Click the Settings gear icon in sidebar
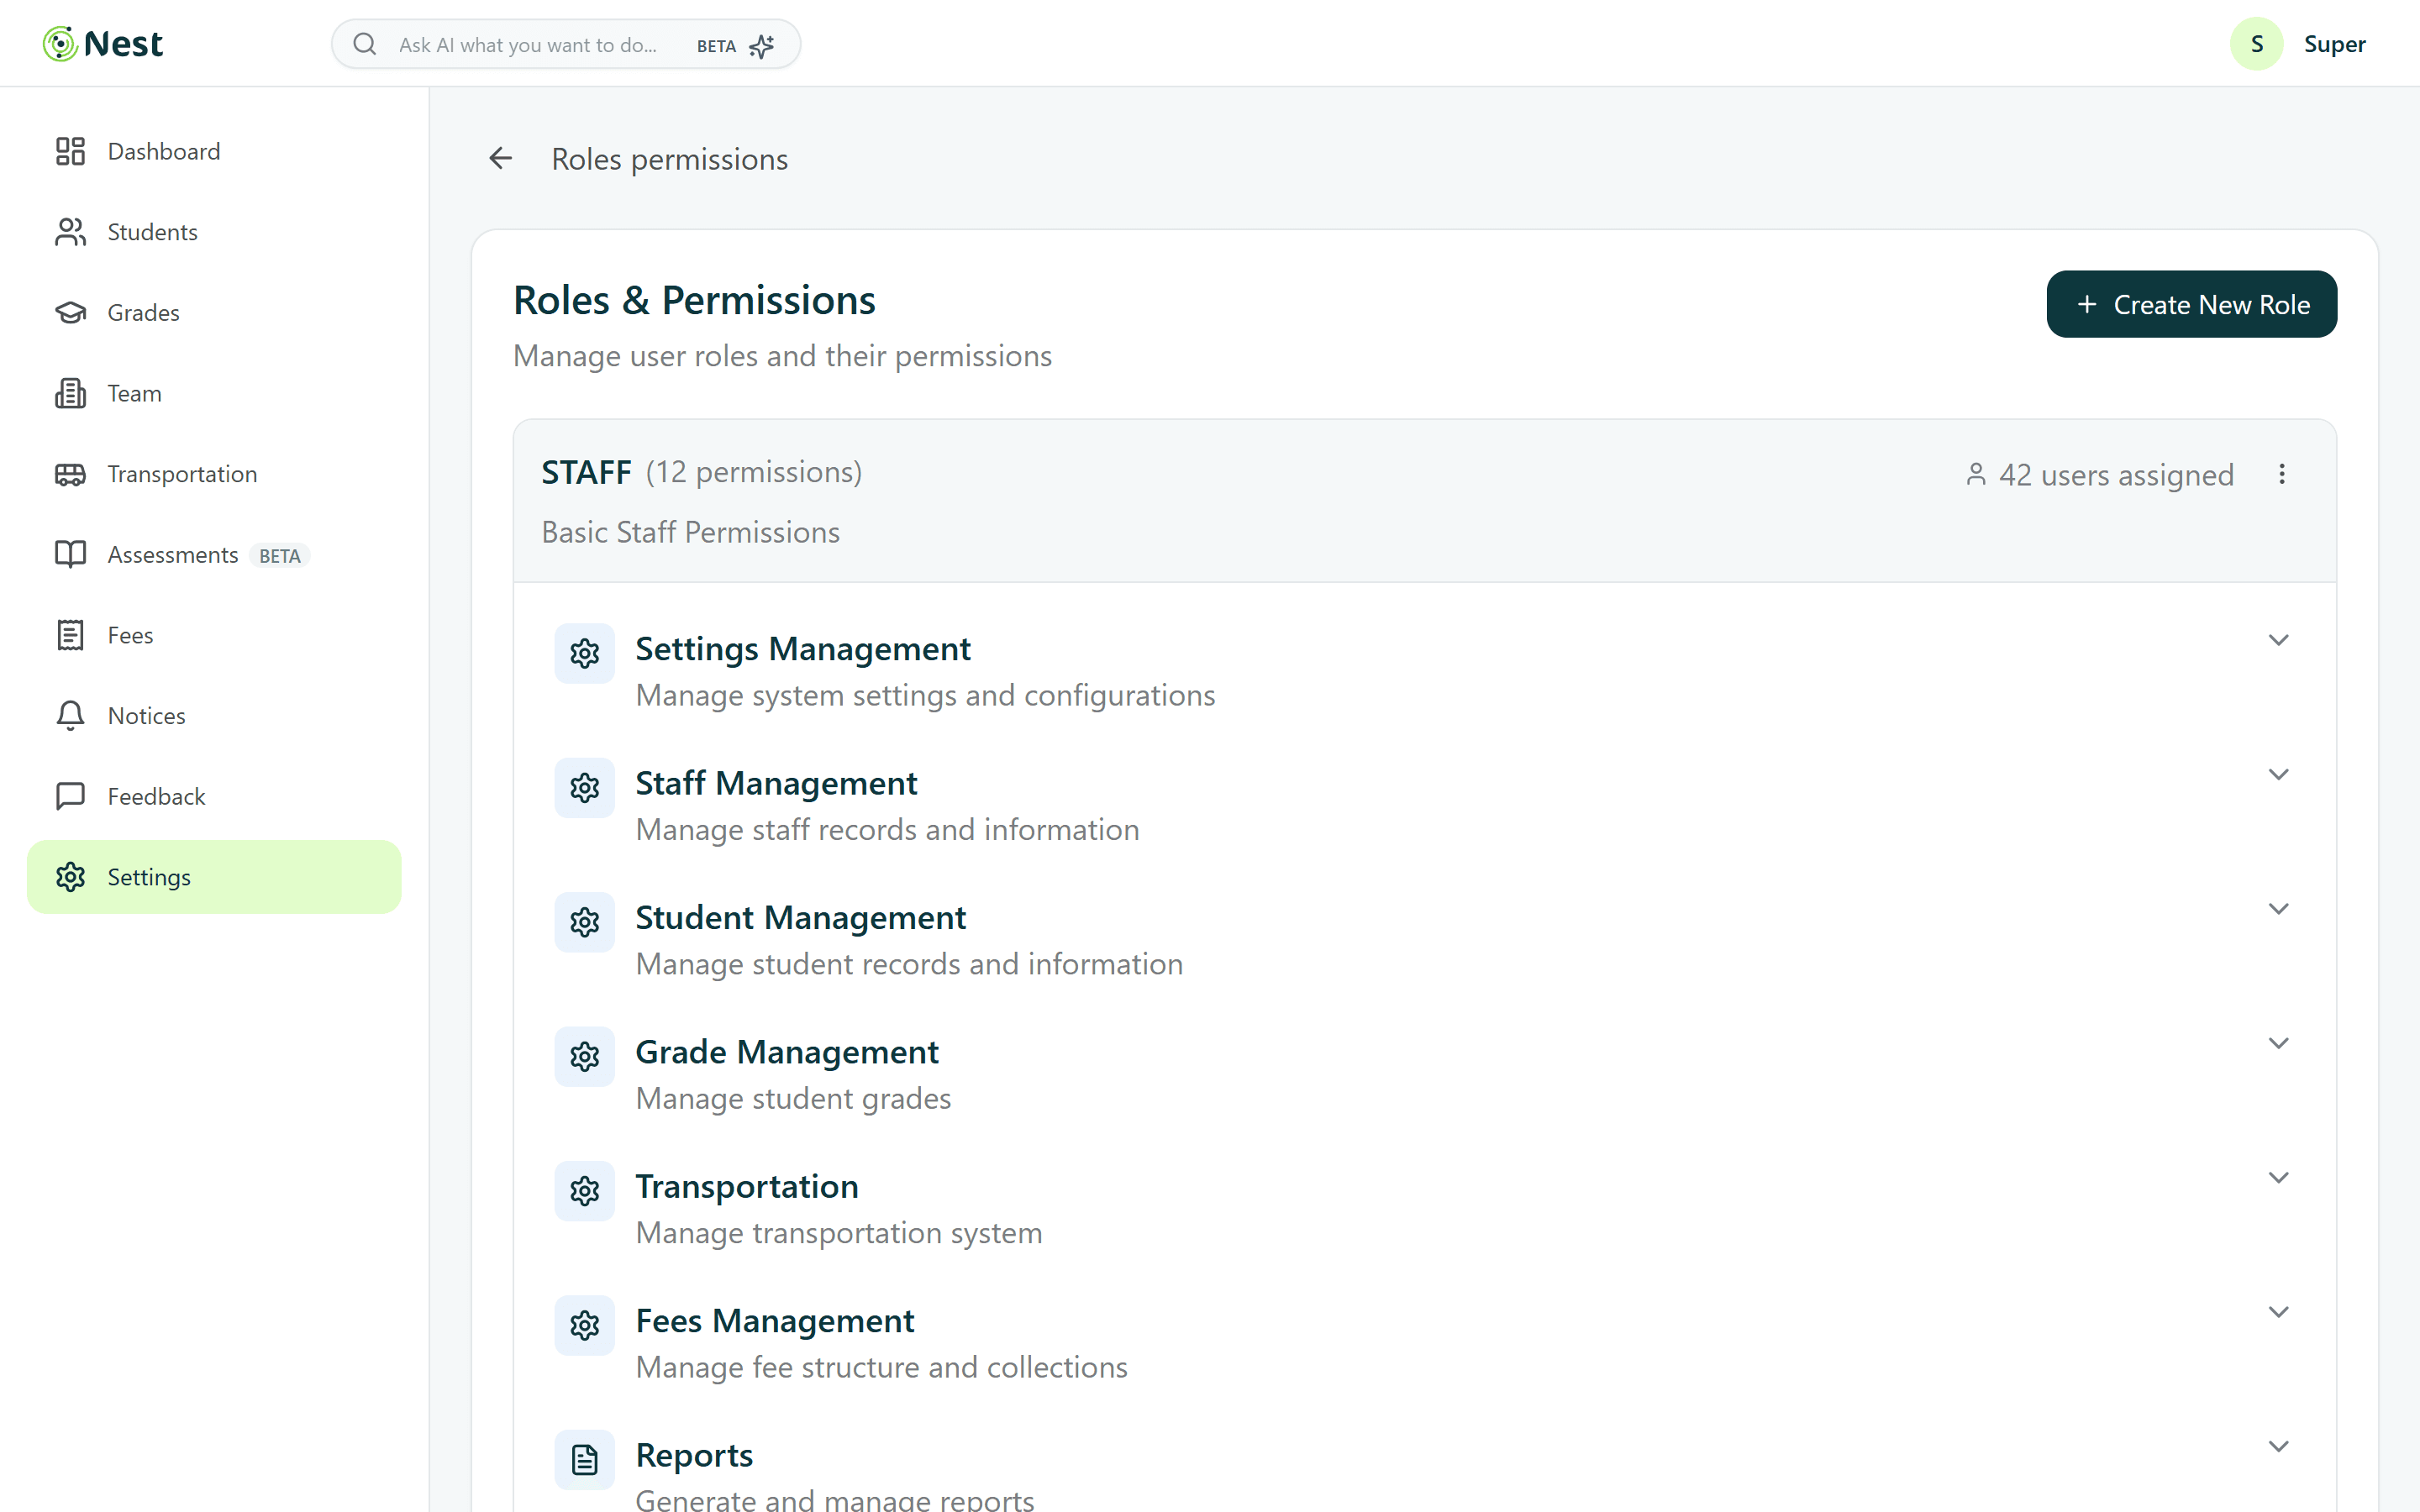Screen dimensions: 2420x1512 (70, 877)
